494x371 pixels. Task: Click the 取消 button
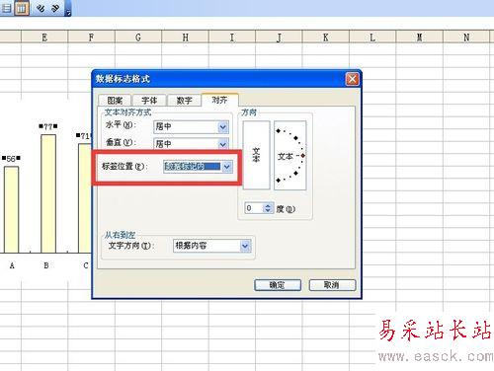(x=332, y=285)
